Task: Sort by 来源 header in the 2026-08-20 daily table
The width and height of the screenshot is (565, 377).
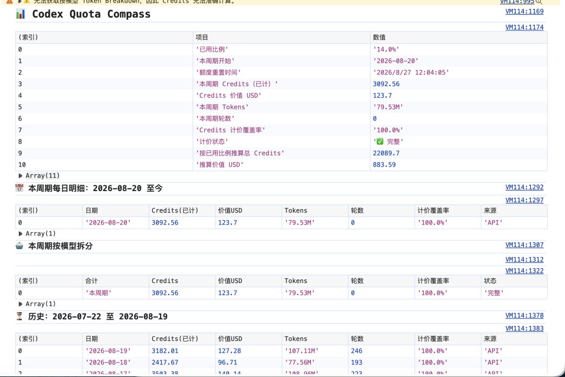Action: click(514, 210)
